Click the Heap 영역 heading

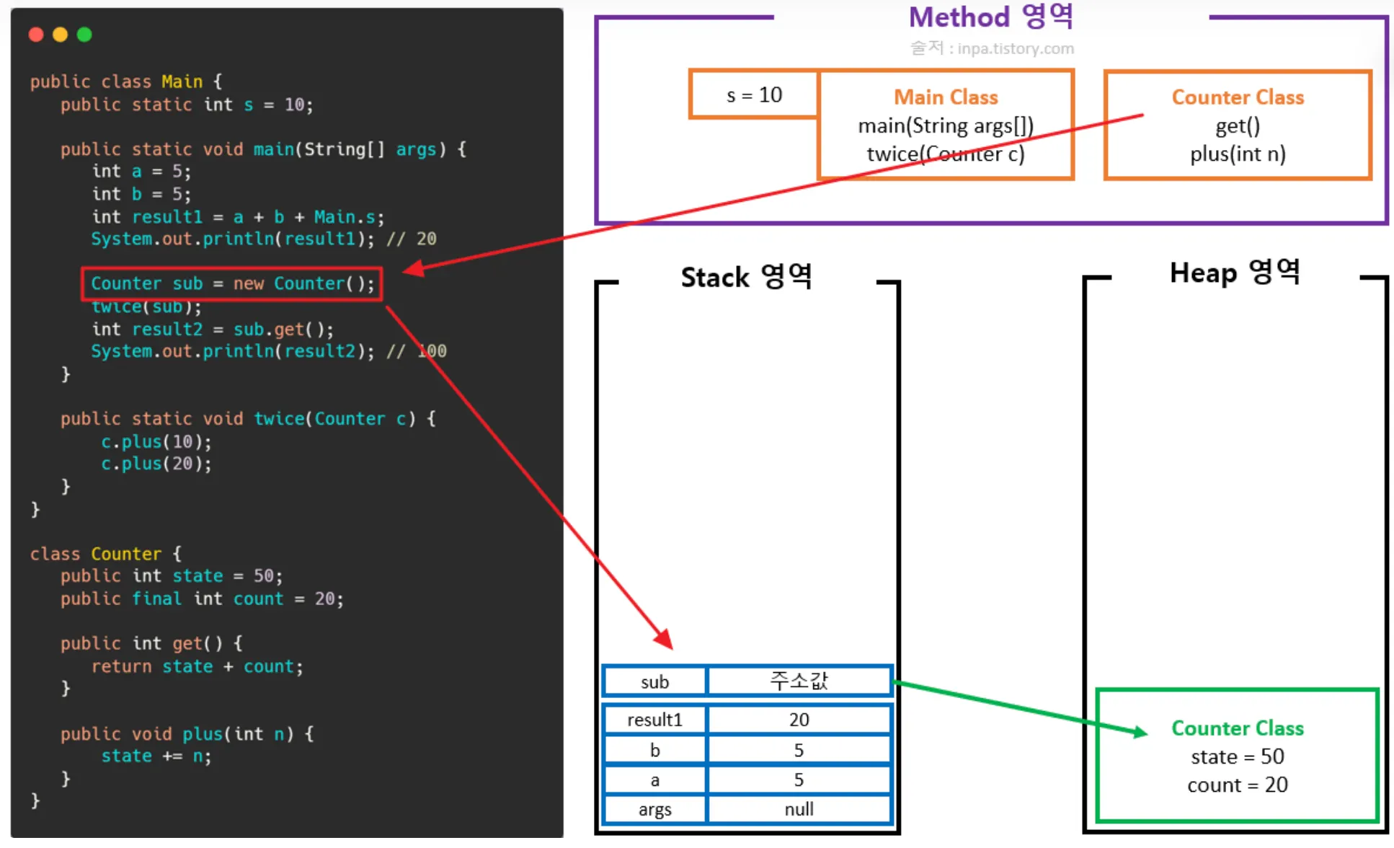point(1234,273)
